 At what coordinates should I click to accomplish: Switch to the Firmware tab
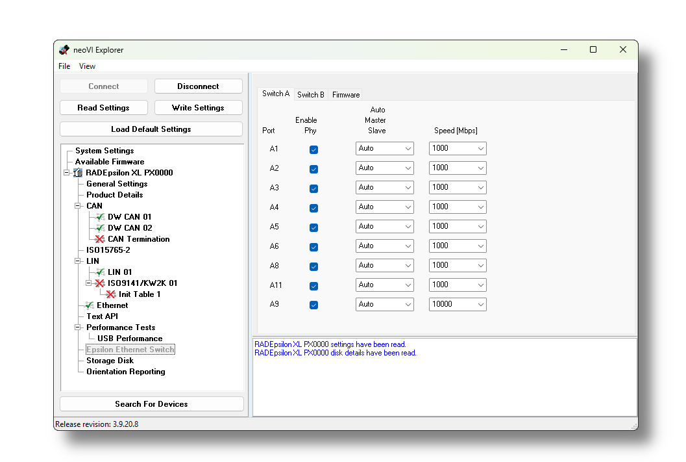click(346, 95)
